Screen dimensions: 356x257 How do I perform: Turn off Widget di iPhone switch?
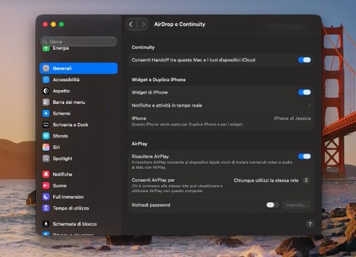tap(305, 92)
